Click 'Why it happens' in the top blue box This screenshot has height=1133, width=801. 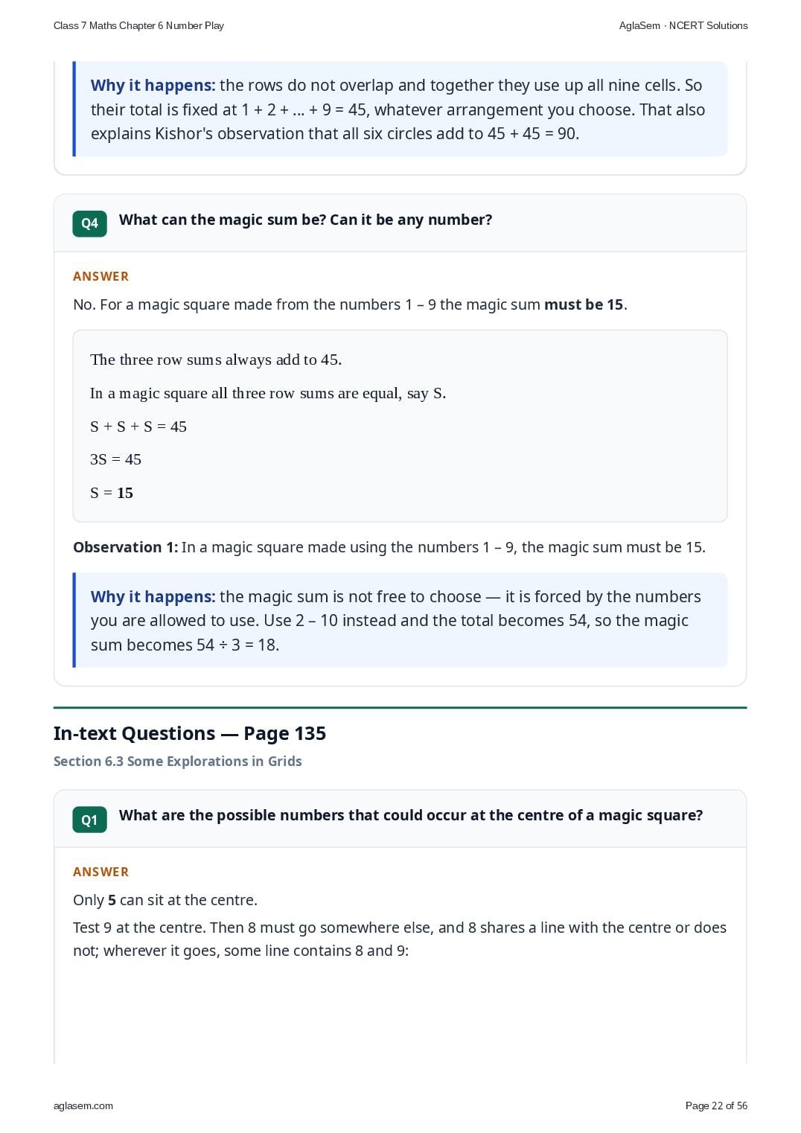click(x=153, y=86)
